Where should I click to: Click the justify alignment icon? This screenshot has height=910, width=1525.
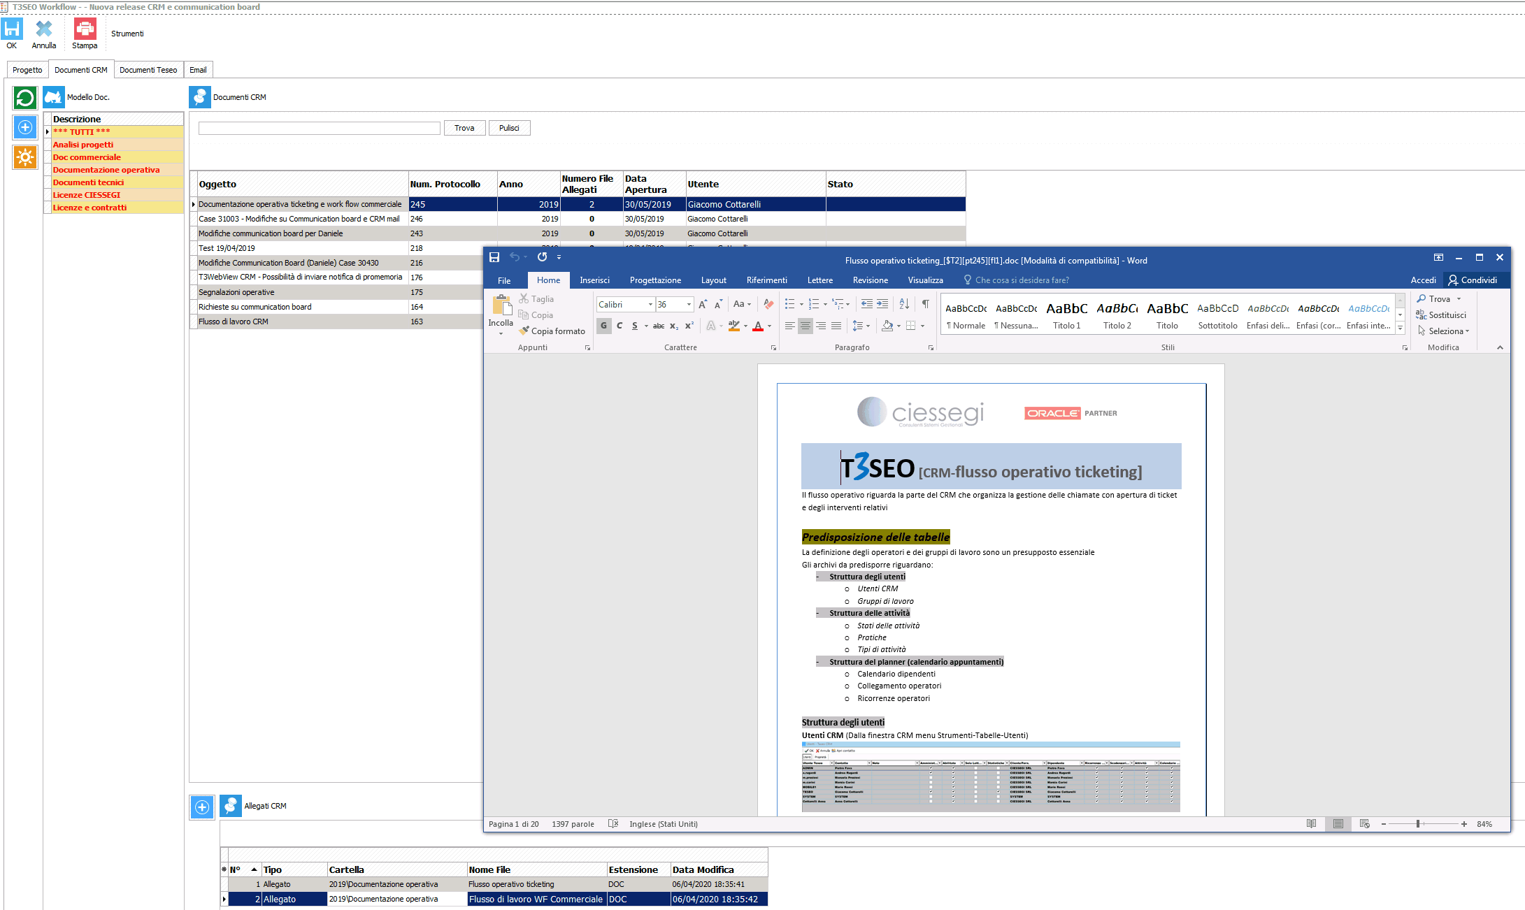(x=836, y=326)
